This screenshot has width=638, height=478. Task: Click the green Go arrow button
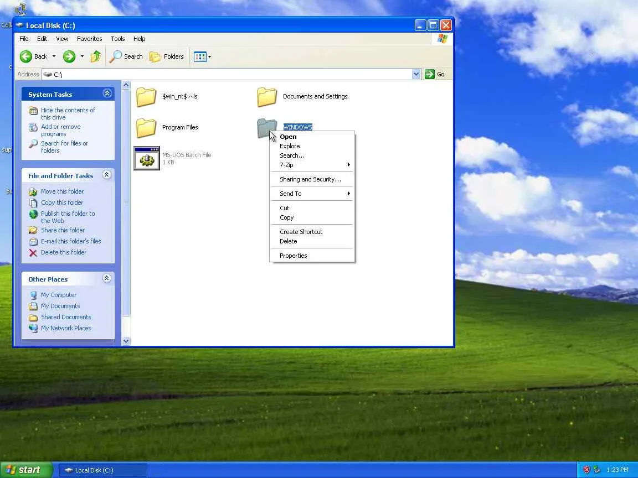[x=430, y=74]
